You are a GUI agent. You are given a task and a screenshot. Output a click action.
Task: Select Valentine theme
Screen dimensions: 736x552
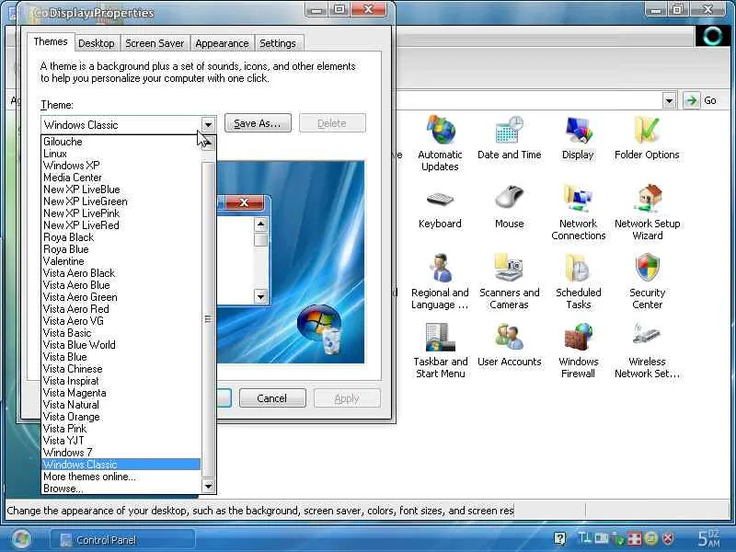click(x=121, y=261)
